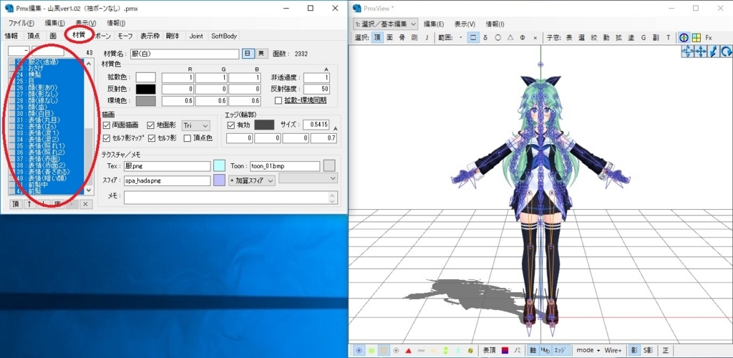Image resolution: width=733 pixels, height=358 pixels.
Task: Choose the box range selection tool
Action: coord(473,37)
